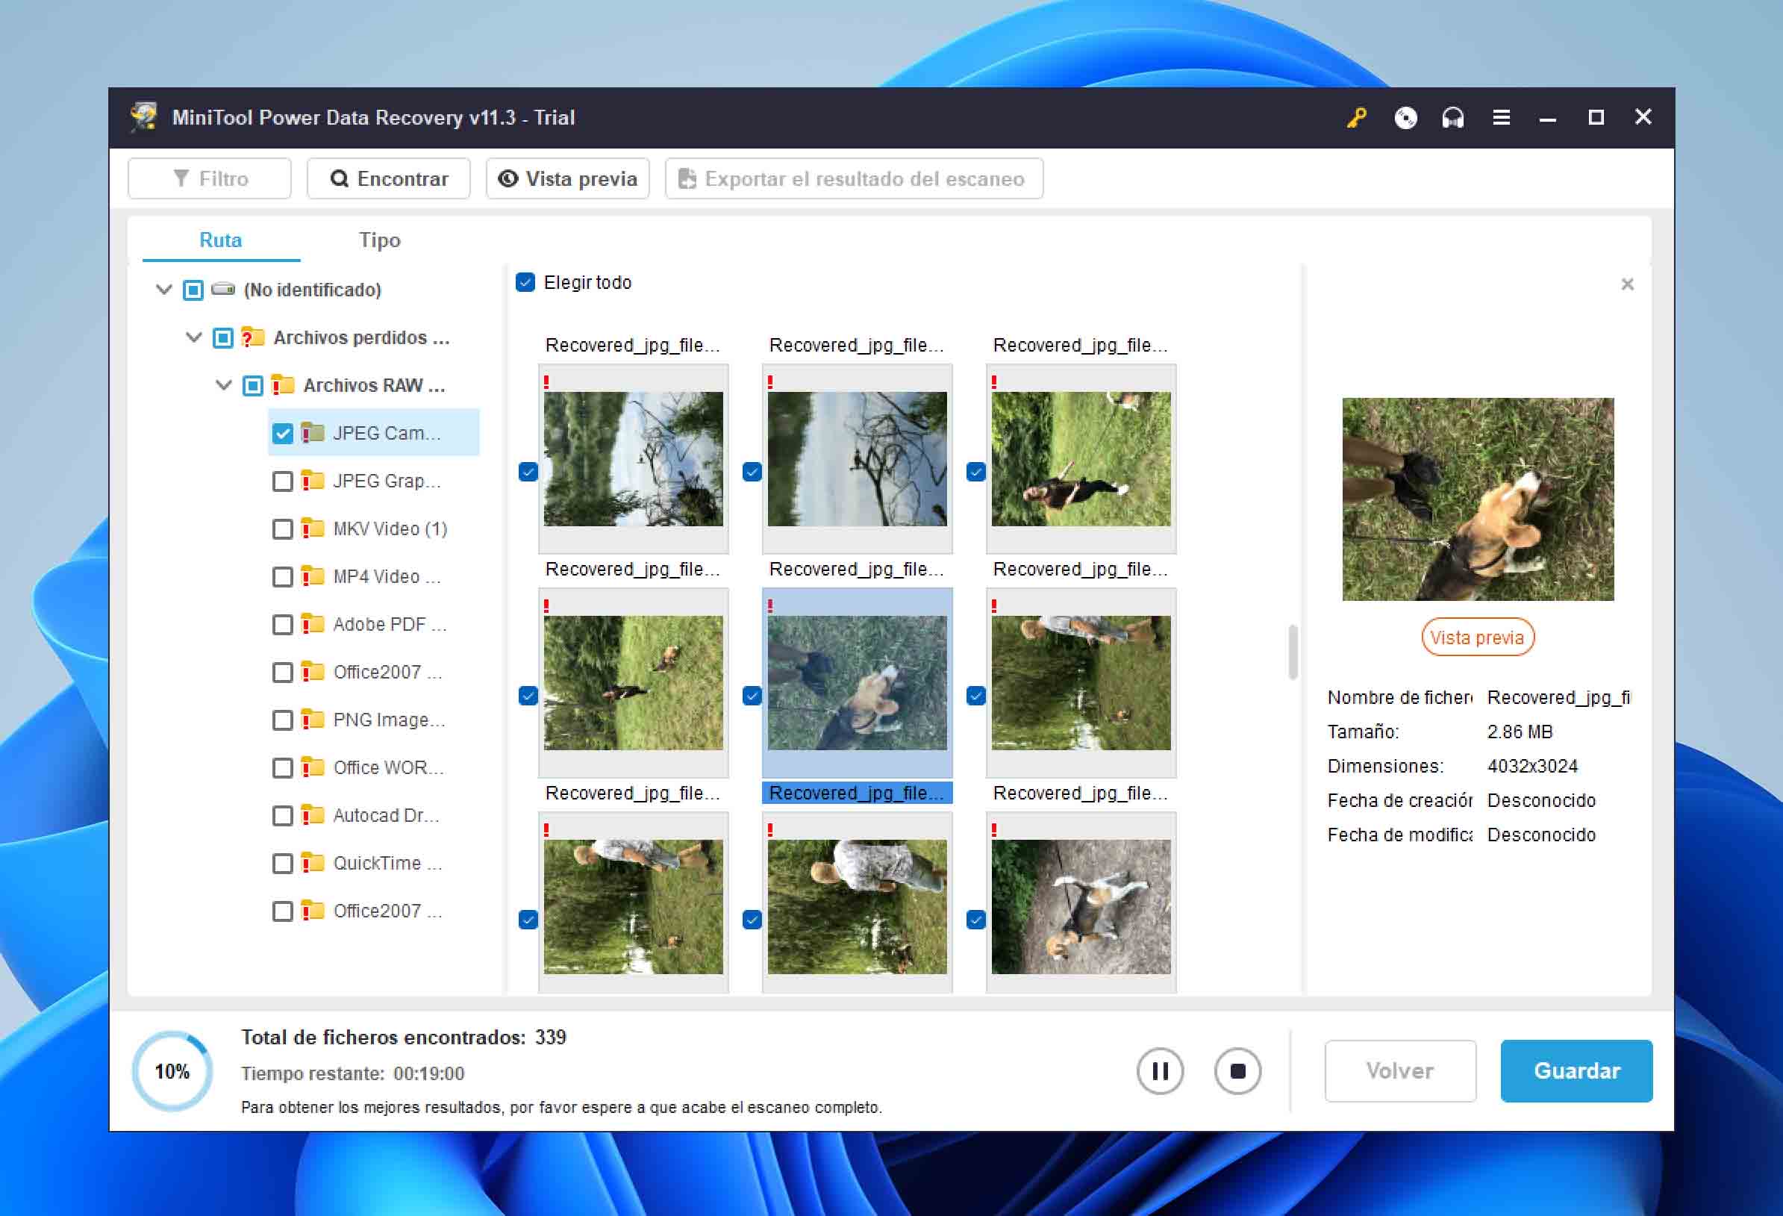
Task: Click the Adobe PDF folder icon
Action: point(311,625)
